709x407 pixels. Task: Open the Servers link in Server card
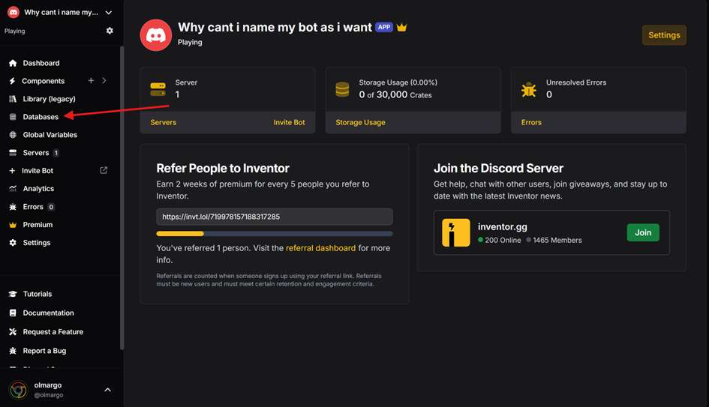[x=164, y=122]
